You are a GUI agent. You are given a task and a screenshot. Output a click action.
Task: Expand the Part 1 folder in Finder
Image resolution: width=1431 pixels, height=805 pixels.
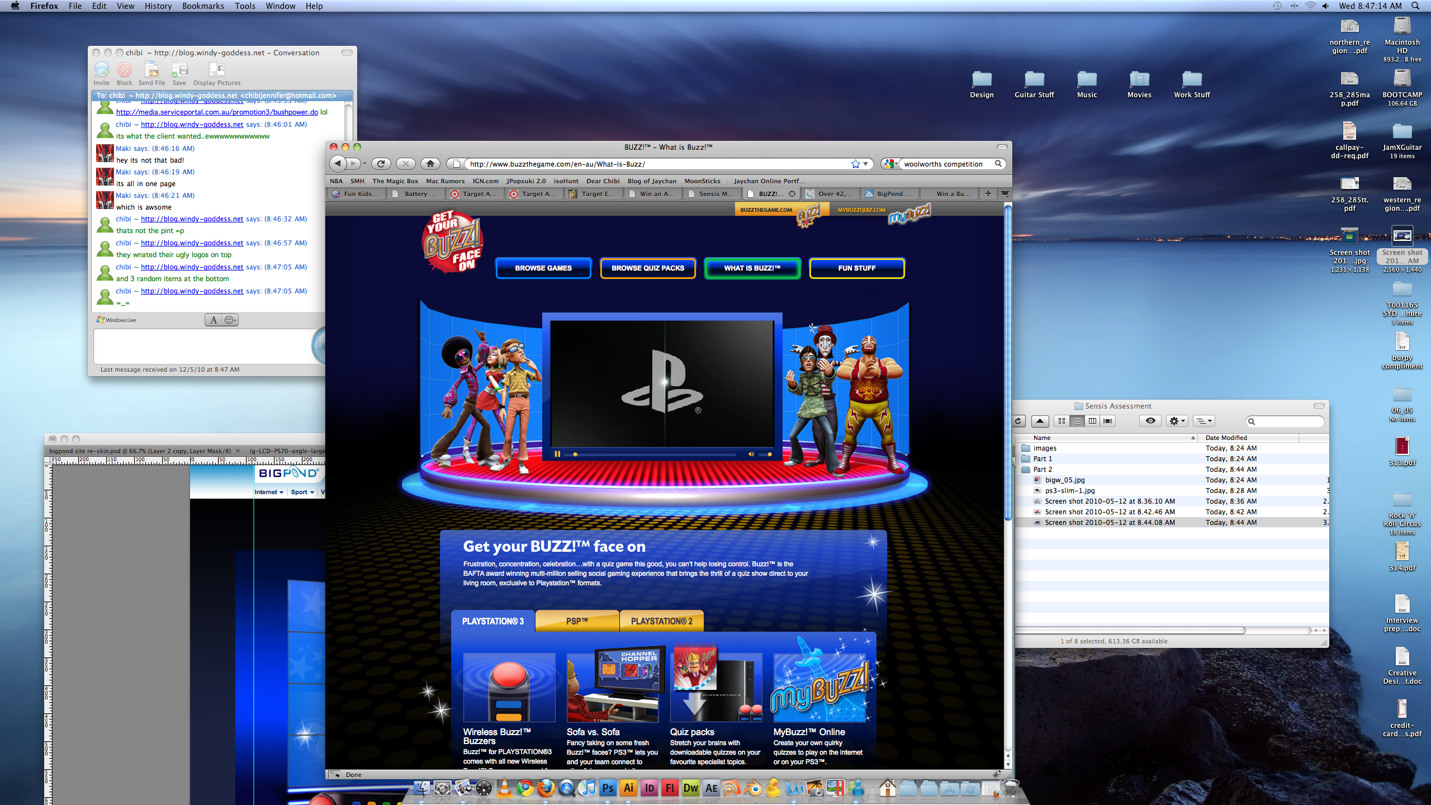(x=1015, y=459)
